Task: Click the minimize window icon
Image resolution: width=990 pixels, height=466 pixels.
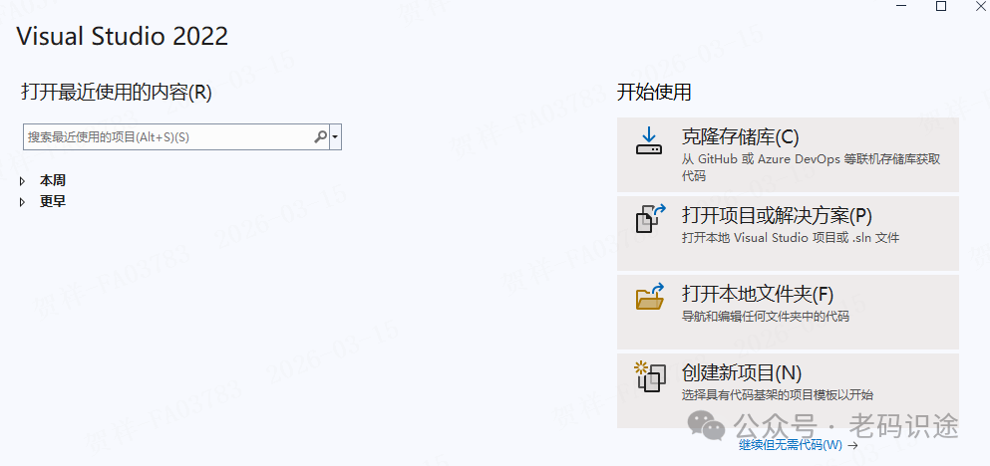Action: (901, 6)
